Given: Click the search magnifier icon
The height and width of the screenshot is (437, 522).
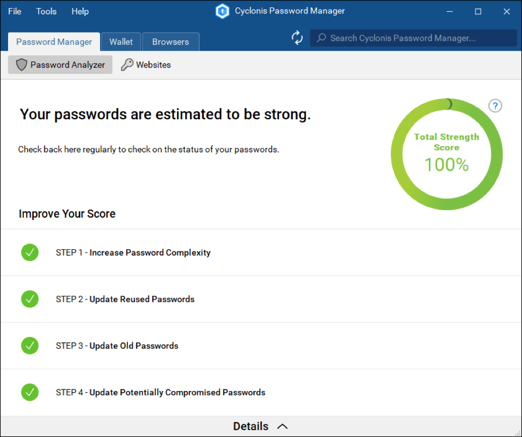Looking at the screenshot, I should 321,38.
